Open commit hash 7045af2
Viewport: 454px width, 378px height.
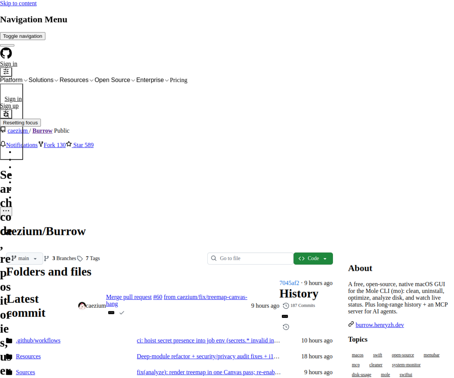coord(289,283)
